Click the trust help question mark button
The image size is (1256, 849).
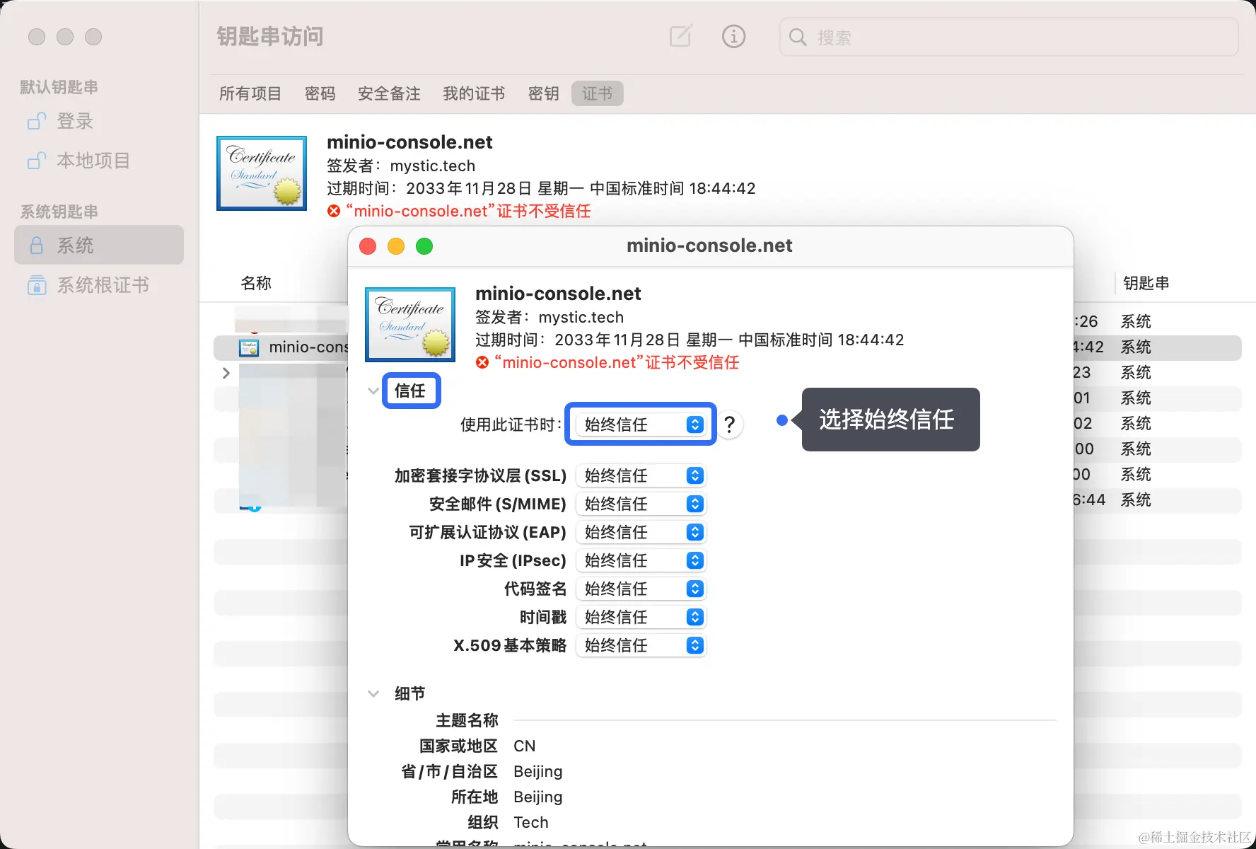tap(730, 424)
